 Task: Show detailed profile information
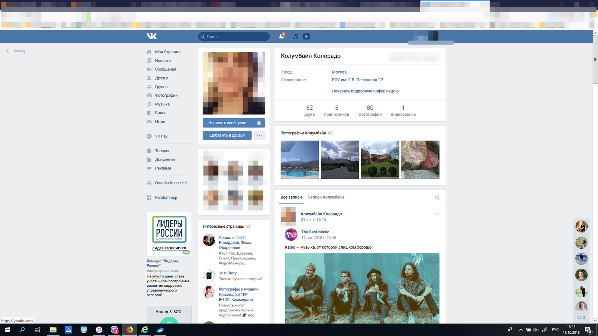[x=365, y=91]
